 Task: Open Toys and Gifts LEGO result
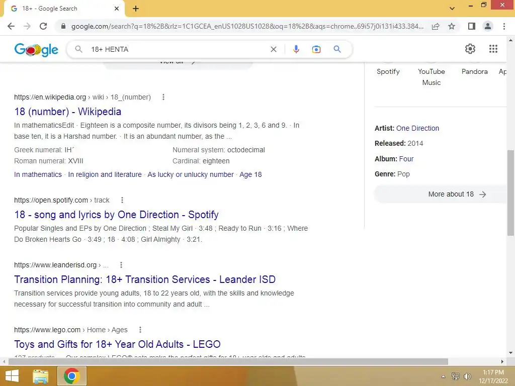[117, 344]
